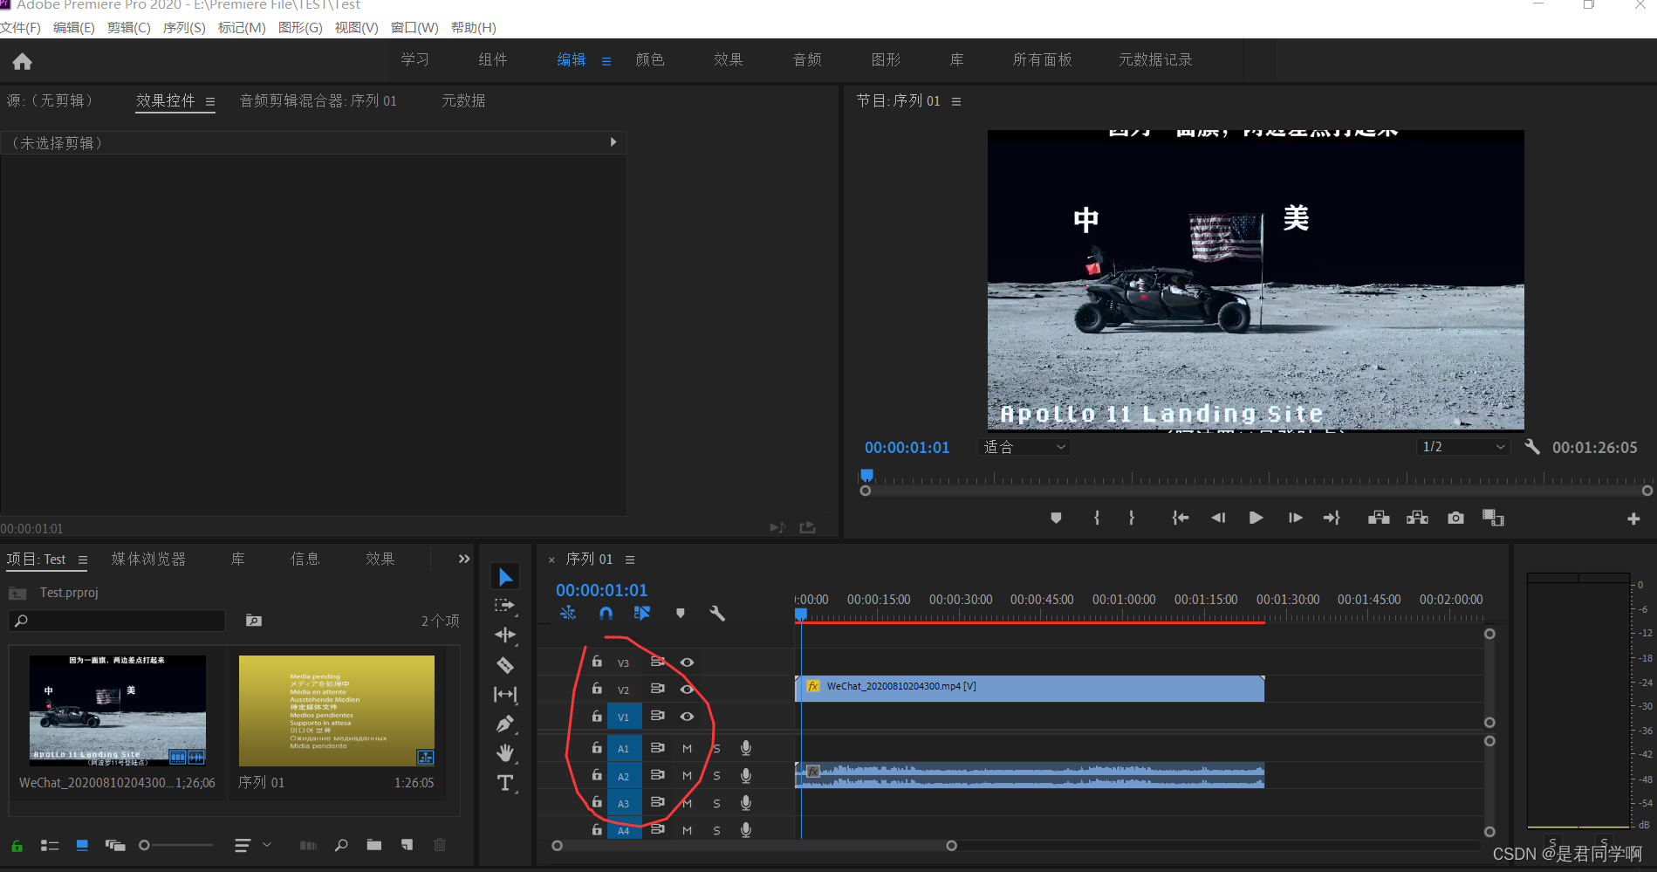This screenshot has width=1657, height=872.
Task: Create a new bin in project panel
Action: click(374, 845)
